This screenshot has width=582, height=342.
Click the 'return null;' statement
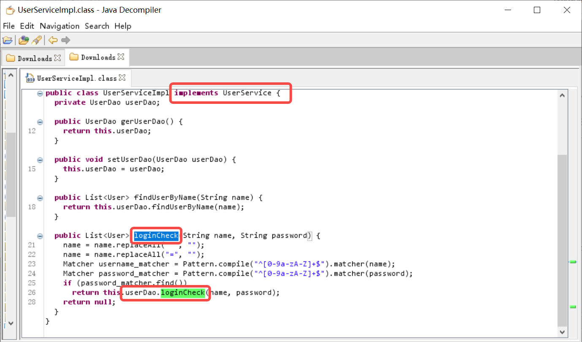(x=89, y=302)
